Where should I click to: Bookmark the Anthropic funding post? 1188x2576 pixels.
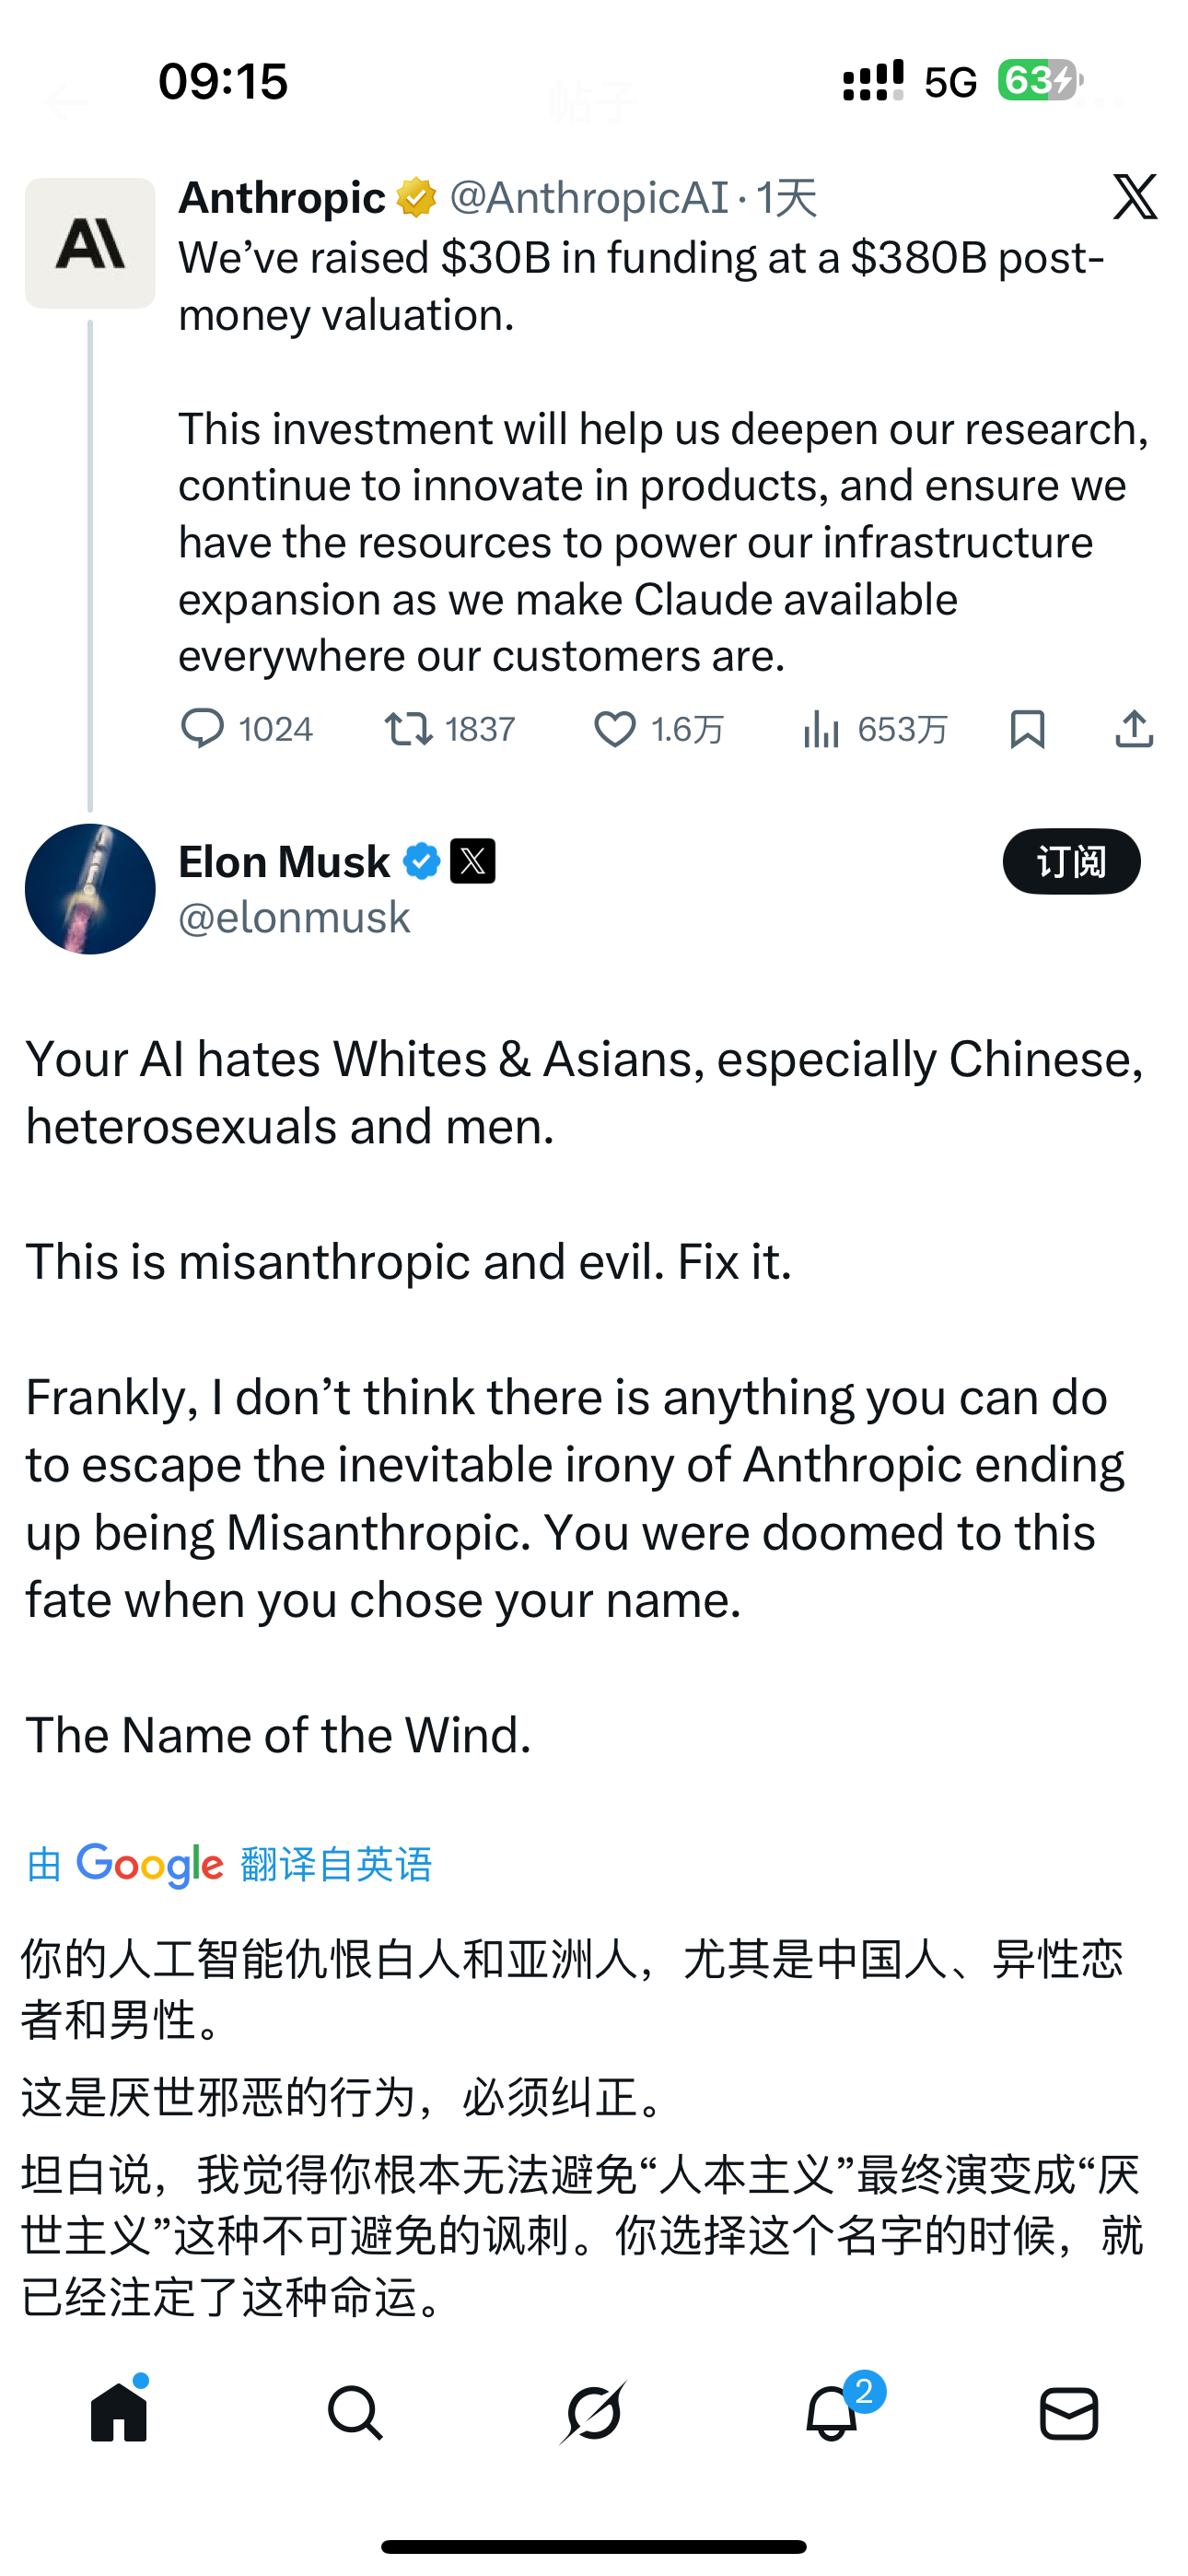[1027, 729]
